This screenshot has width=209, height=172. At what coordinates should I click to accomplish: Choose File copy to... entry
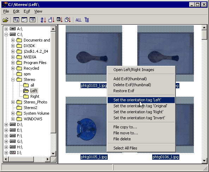(x=141, y=127)
